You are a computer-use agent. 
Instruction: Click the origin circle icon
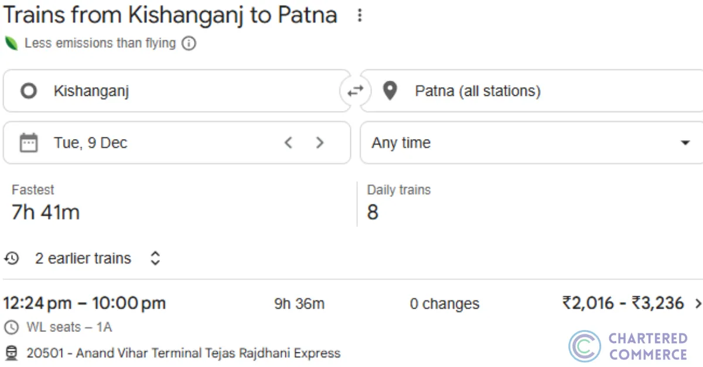tap(29, 91)
